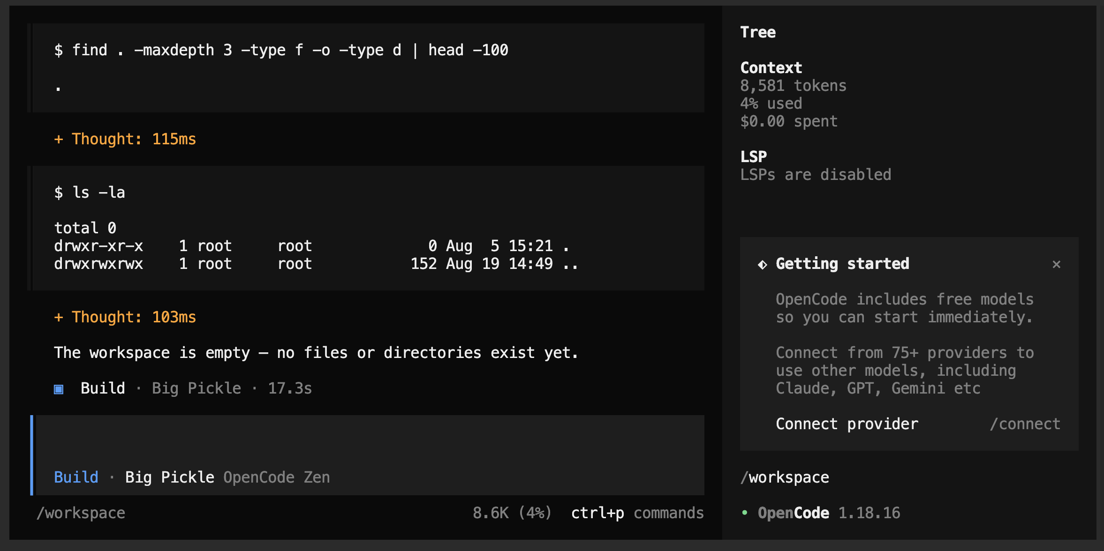Click LSPs are disabled text

click(816, 175)
